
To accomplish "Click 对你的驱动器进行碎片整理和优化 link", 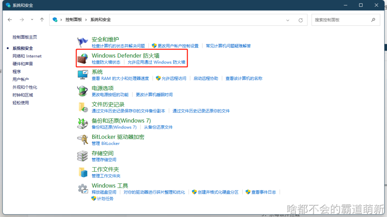I will (x=154, y=192).
